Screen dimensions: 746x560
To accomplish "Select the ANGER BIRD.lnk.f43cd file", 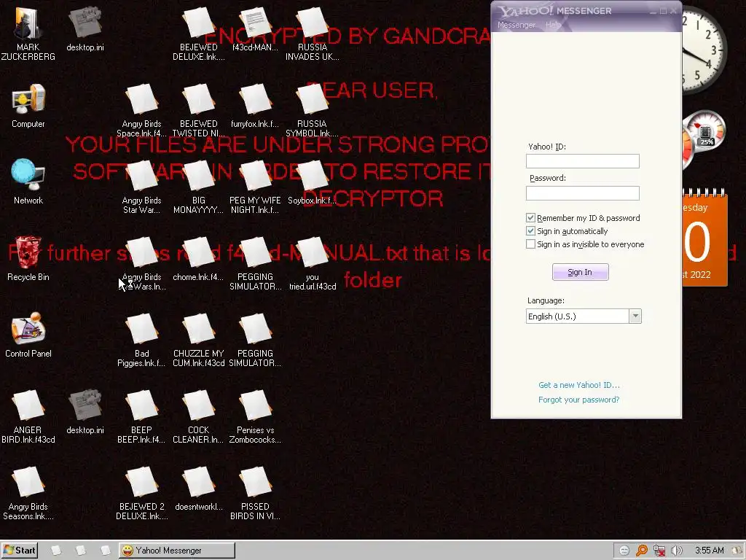I will [x=28, y=416].
